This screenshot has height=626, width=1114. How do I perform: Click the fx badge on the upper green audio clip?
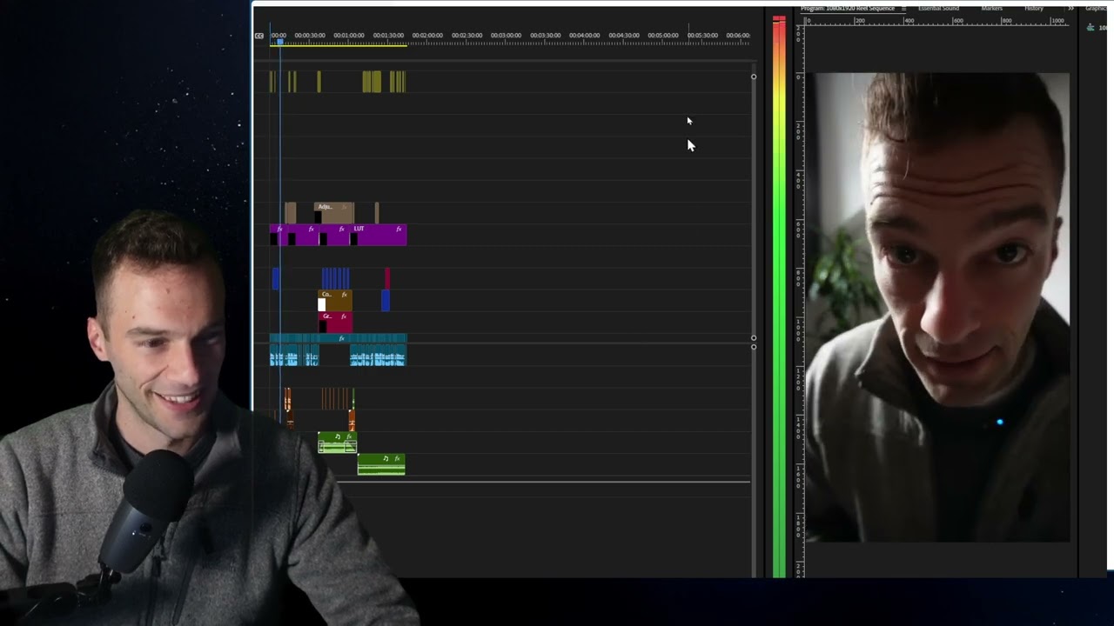(x=349, y=436)
